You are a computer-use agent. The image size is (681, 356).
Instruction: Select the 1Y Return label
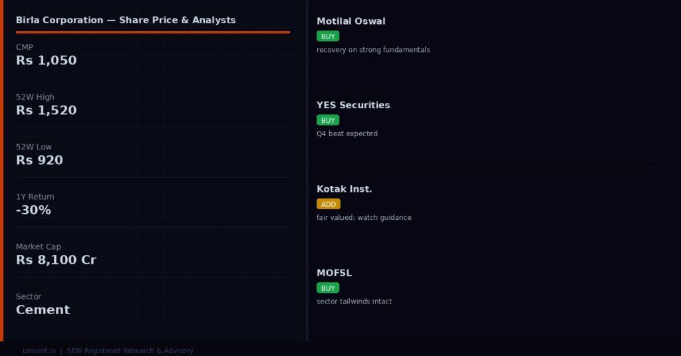pyautogui.click(x=35, y=197)
